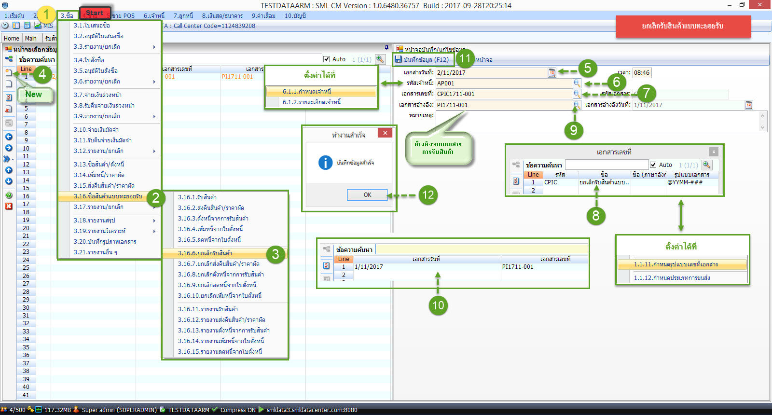Close the ทำงานสำเร็จ dialog
This screenshot has height=415, width=772.
385,133
